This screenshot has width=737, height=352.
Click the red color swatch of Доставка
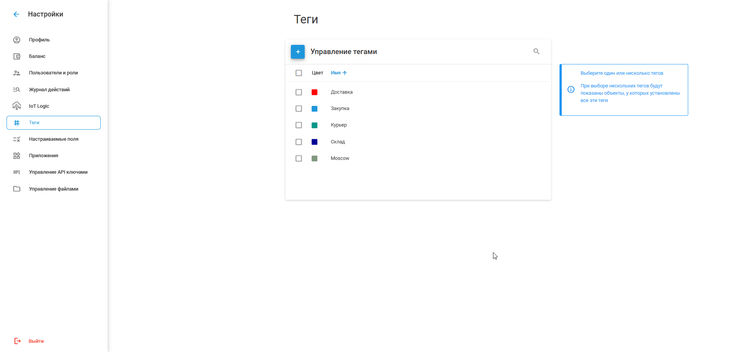314,92
